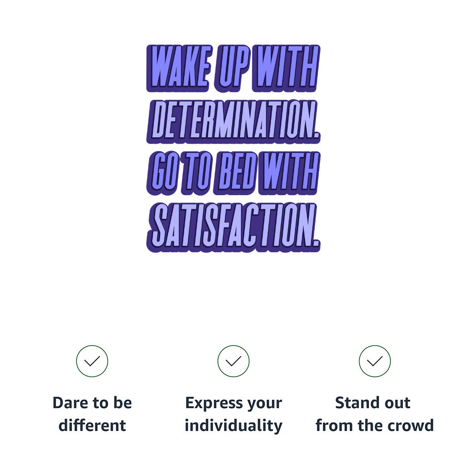Click the checkmark icon above "Express your individuality"
467x467 pixels.
coord(233,361)
